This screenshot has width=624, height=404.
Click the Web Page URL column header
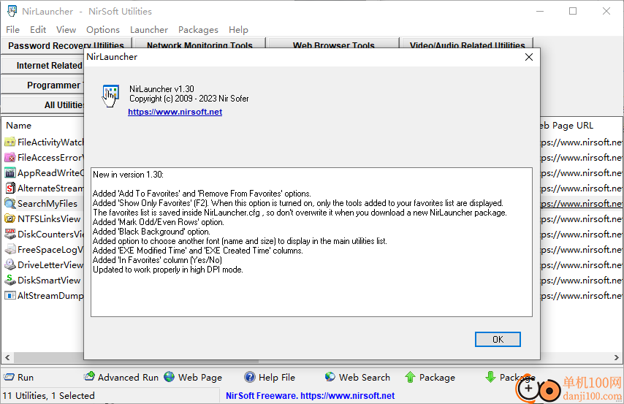(567, 126)
